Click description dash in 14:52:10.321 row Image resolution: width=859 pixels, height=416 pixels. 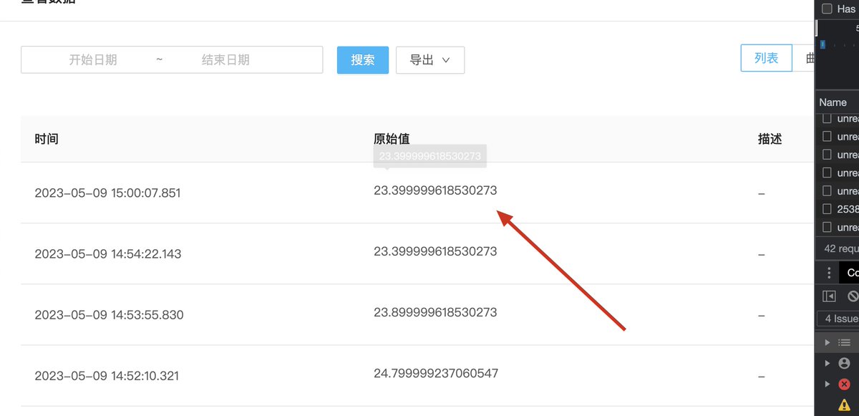[x=762, y=376]
